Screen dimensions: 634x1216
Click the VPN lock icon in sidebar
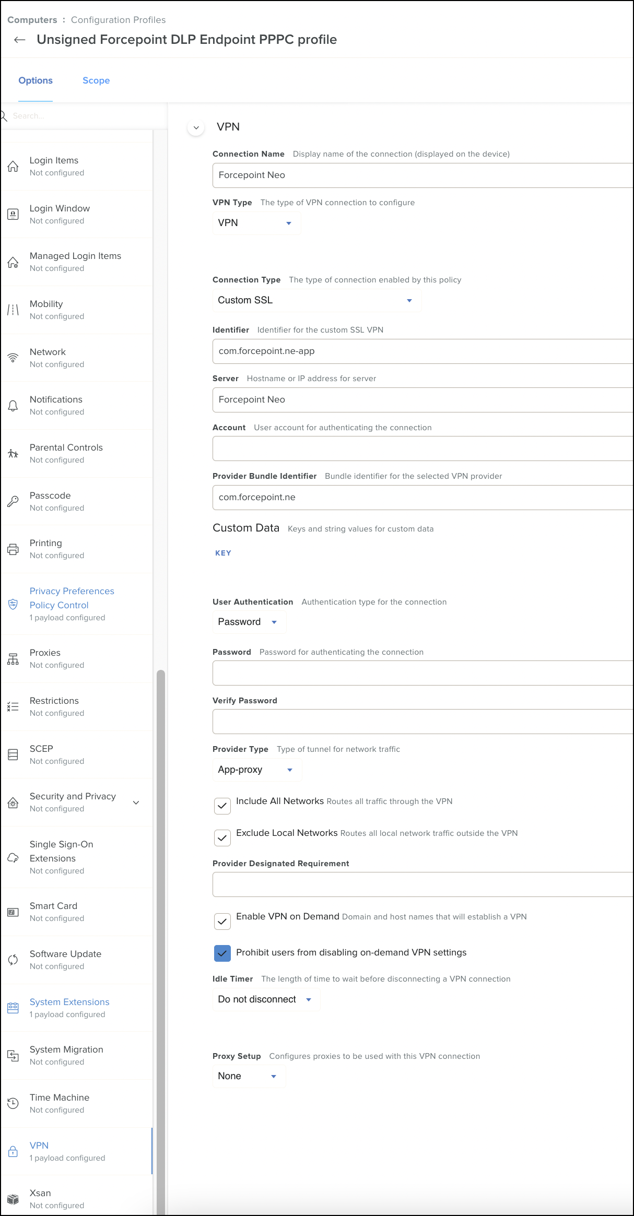[13, 1151]
